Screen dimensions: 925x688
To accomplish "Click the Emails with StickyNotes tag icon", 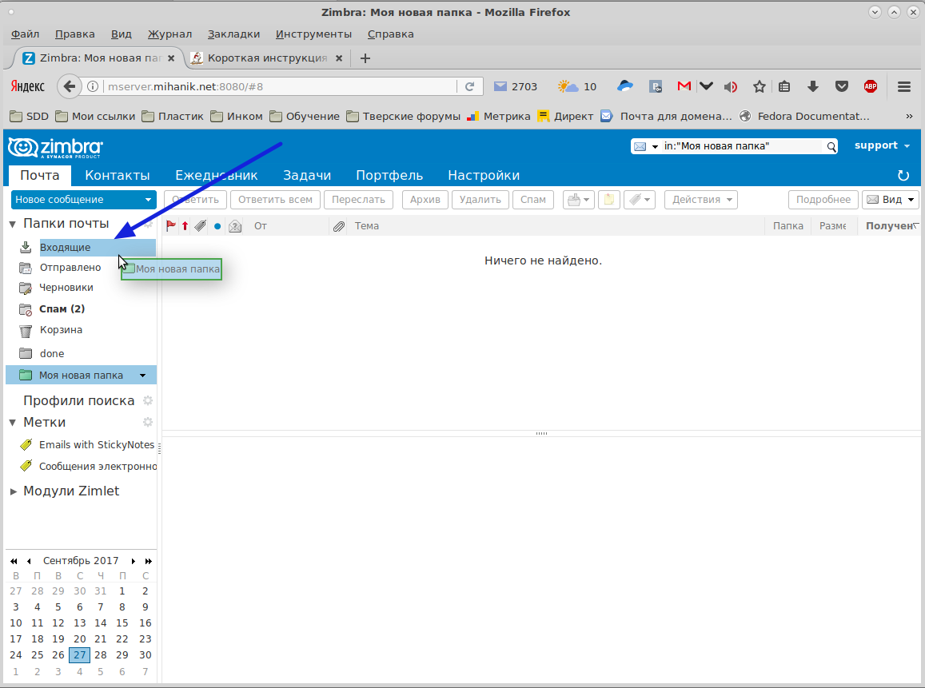I will (26, 444).
